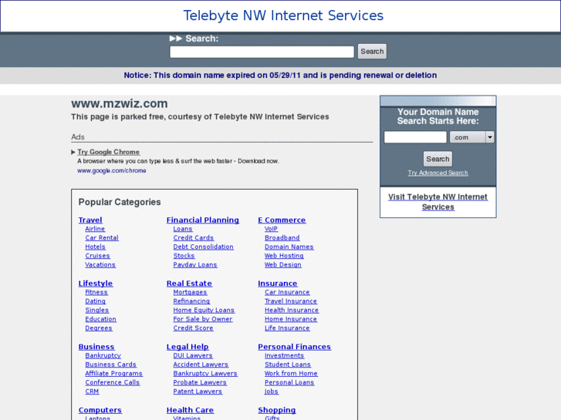Open the Cruises link
Screen dimensions: 561x420
[97, 256]
